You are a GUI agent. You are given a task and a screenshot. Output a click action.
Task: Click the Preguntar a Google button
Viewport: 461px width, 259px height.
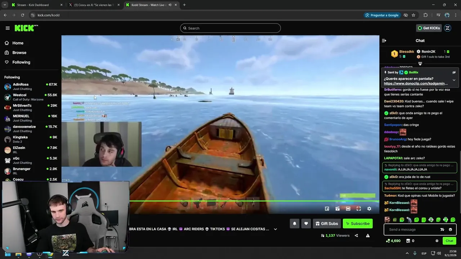coord(382,15)
